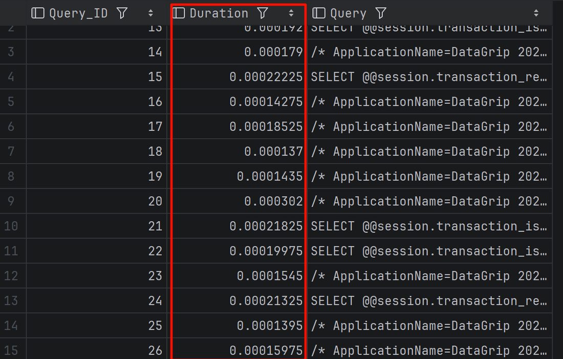Sort the table by the Duration column

291,13
